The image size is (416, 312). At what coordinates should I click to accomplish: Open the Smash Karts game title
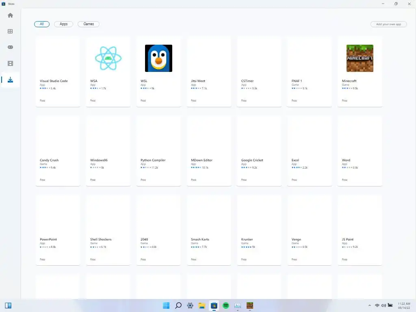200,239
